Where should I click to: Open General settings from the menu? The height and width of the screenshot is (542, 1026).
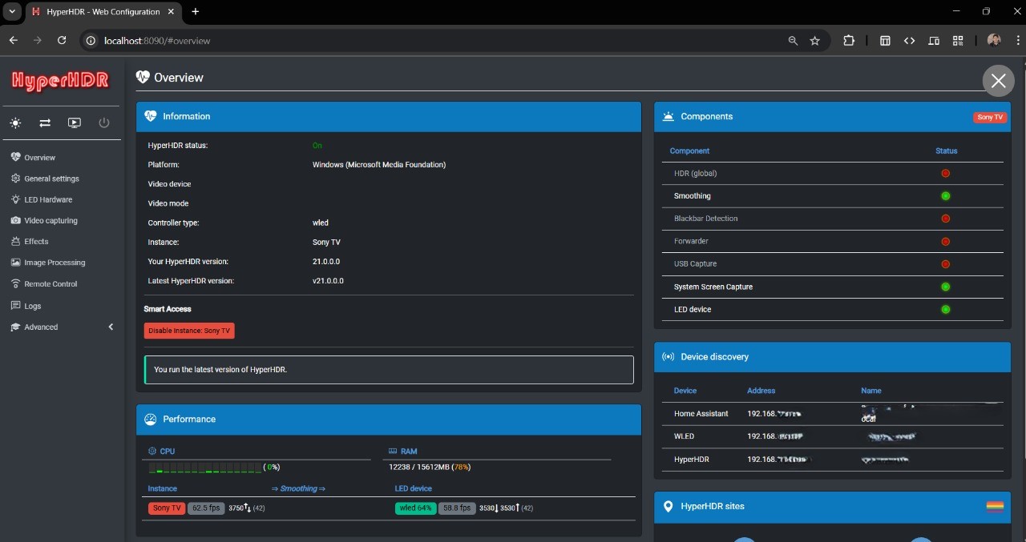point(52,179)
